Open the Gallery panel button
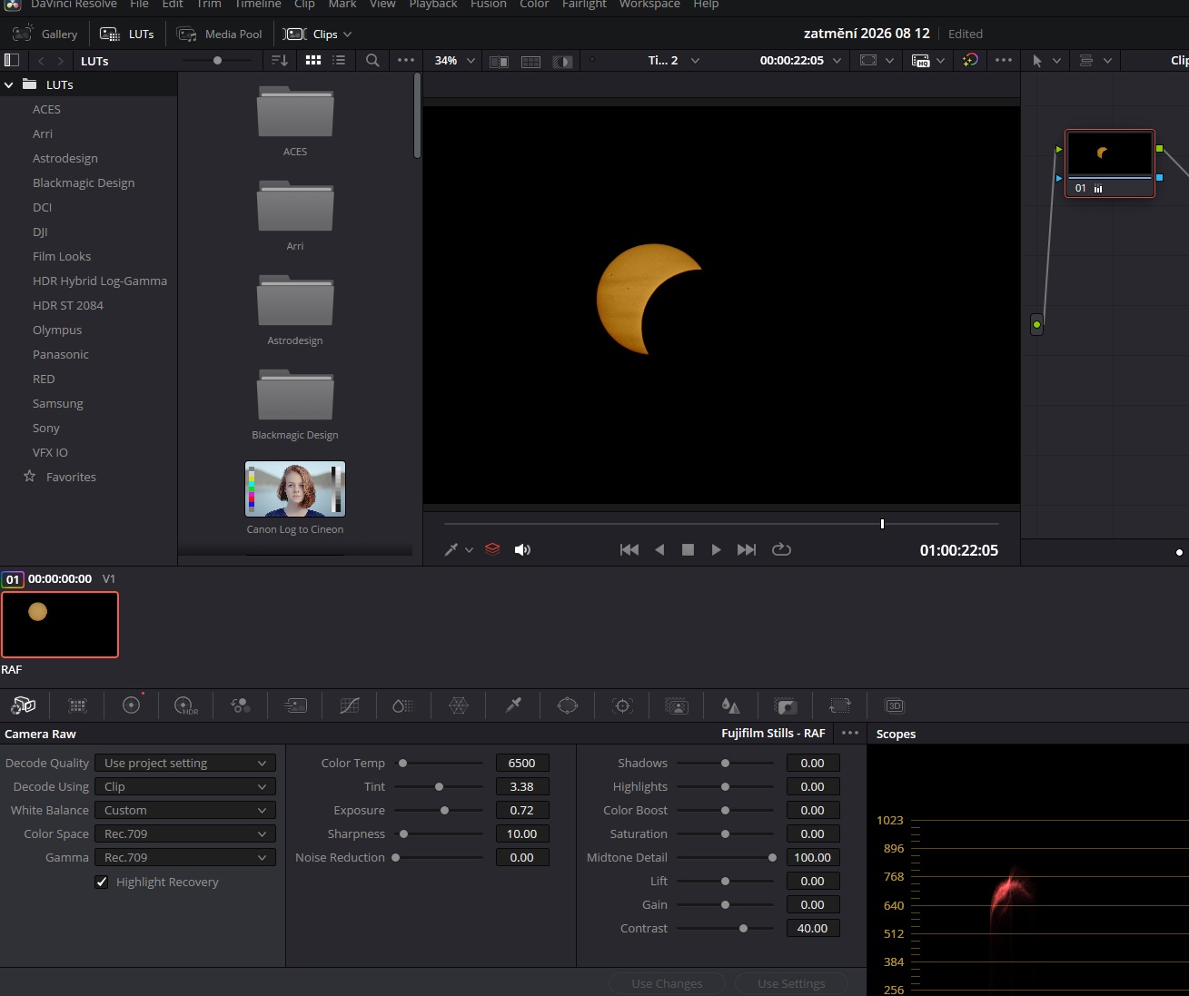 (x=45, y=34)
